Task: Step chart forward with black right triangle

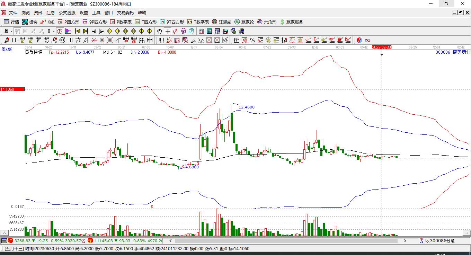Action: coord(101,31)
